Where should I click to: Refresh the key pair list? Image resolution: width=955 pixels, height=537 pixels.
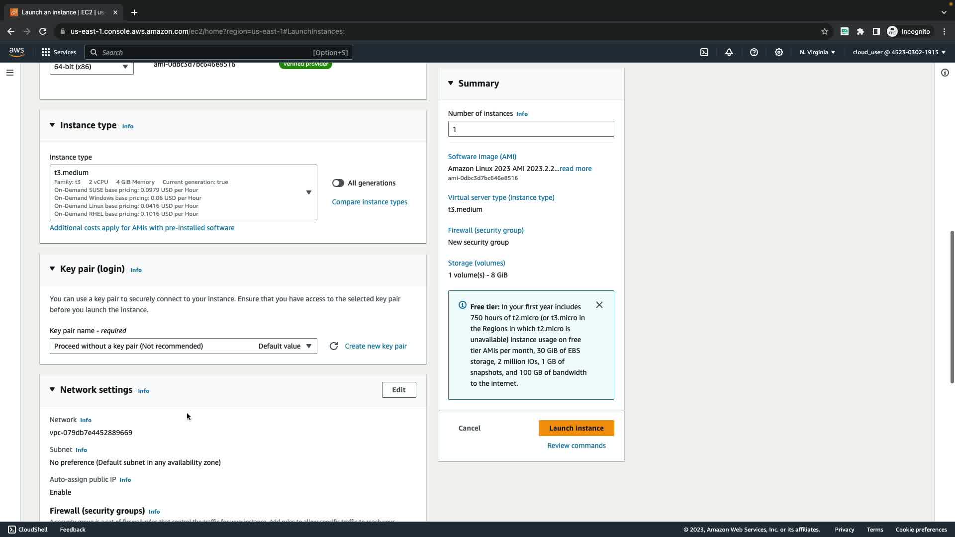pyautogui.click(x=334, y=346)
